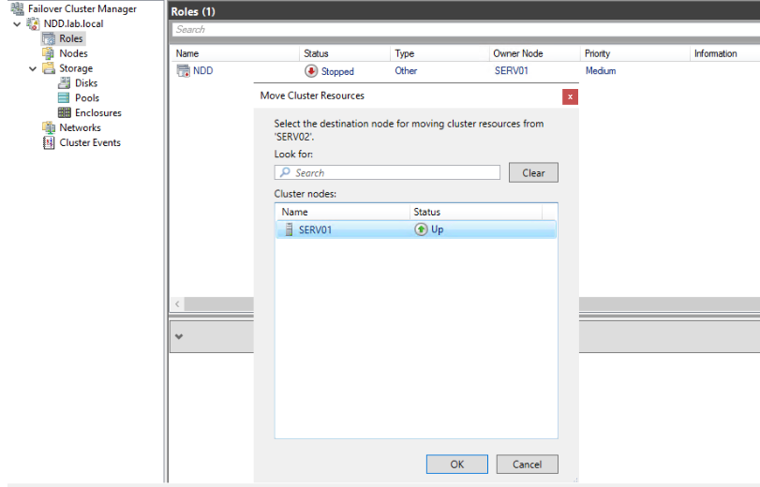This screenshot has width=760, height=487.
Task: Click the Storage folder icon
Action: [49, 67]
